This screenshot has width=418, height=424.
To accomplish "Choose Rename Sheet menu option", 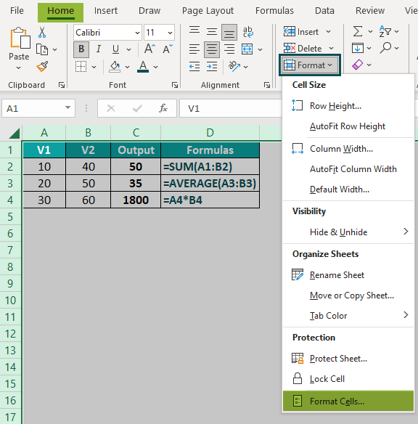I will click(348, 274).
